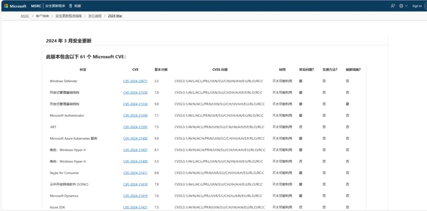Select the .NET tag cell
The image size is (427, 211).
(53, 127)
